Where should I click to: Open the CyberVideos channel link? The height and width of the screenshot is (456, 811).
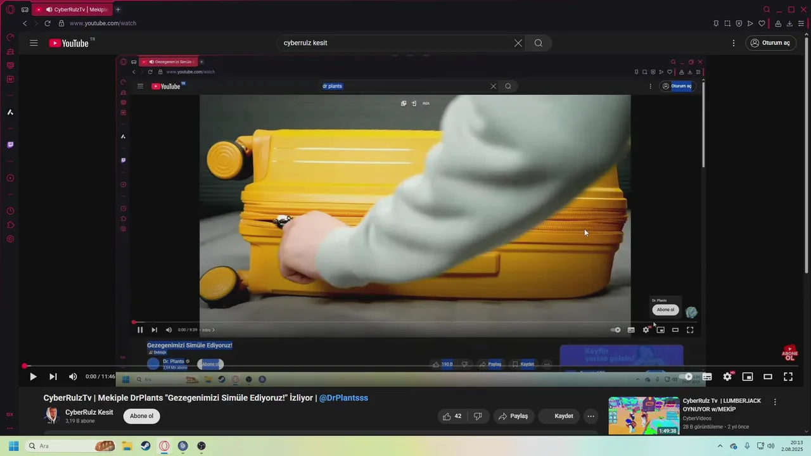697,418
